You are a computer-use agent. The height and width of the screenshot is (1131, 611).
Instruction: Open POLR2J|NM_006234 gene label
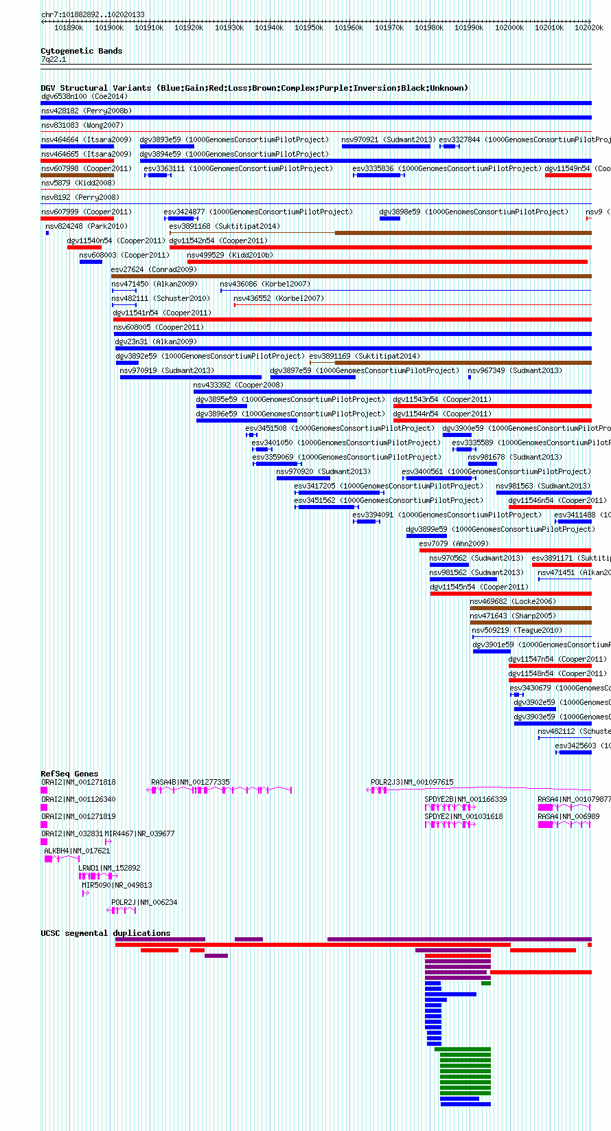(144, 902)
